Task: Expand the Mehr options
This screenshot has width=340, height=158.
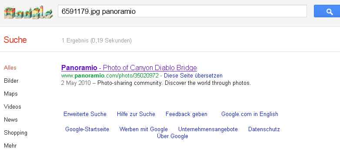Action: [10, 145]
